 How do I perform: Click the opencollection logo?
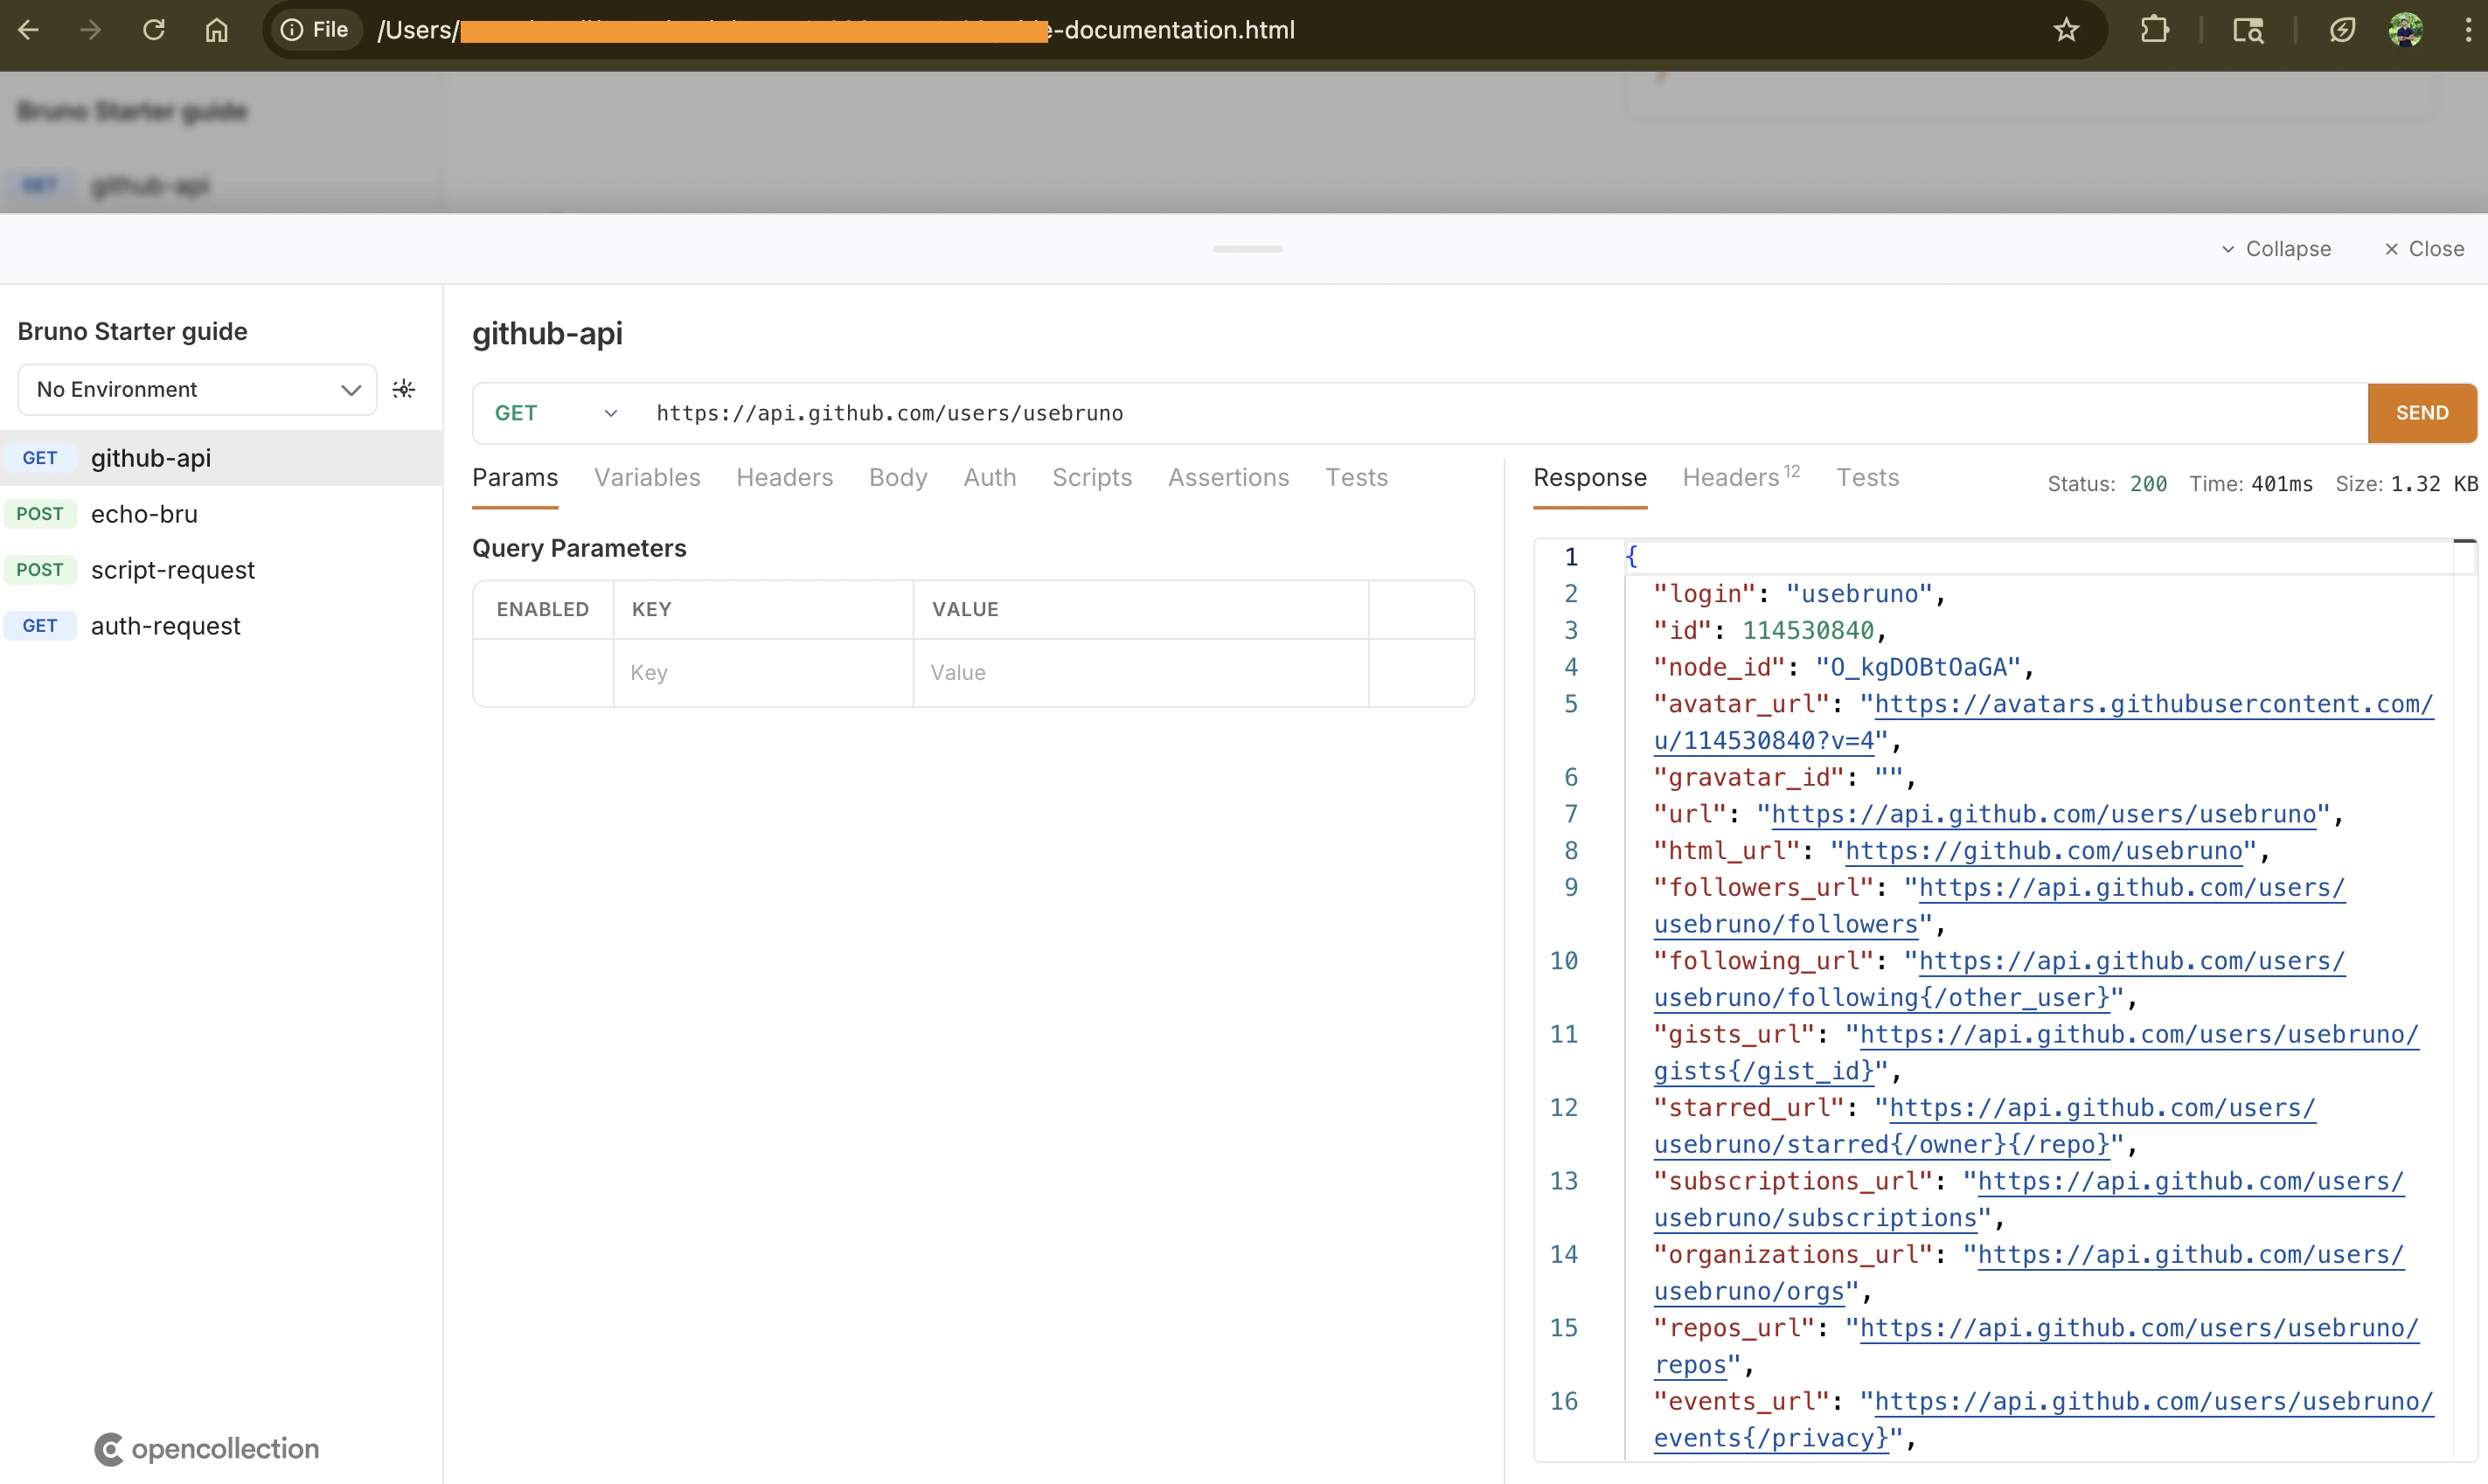pos(207,1449)
